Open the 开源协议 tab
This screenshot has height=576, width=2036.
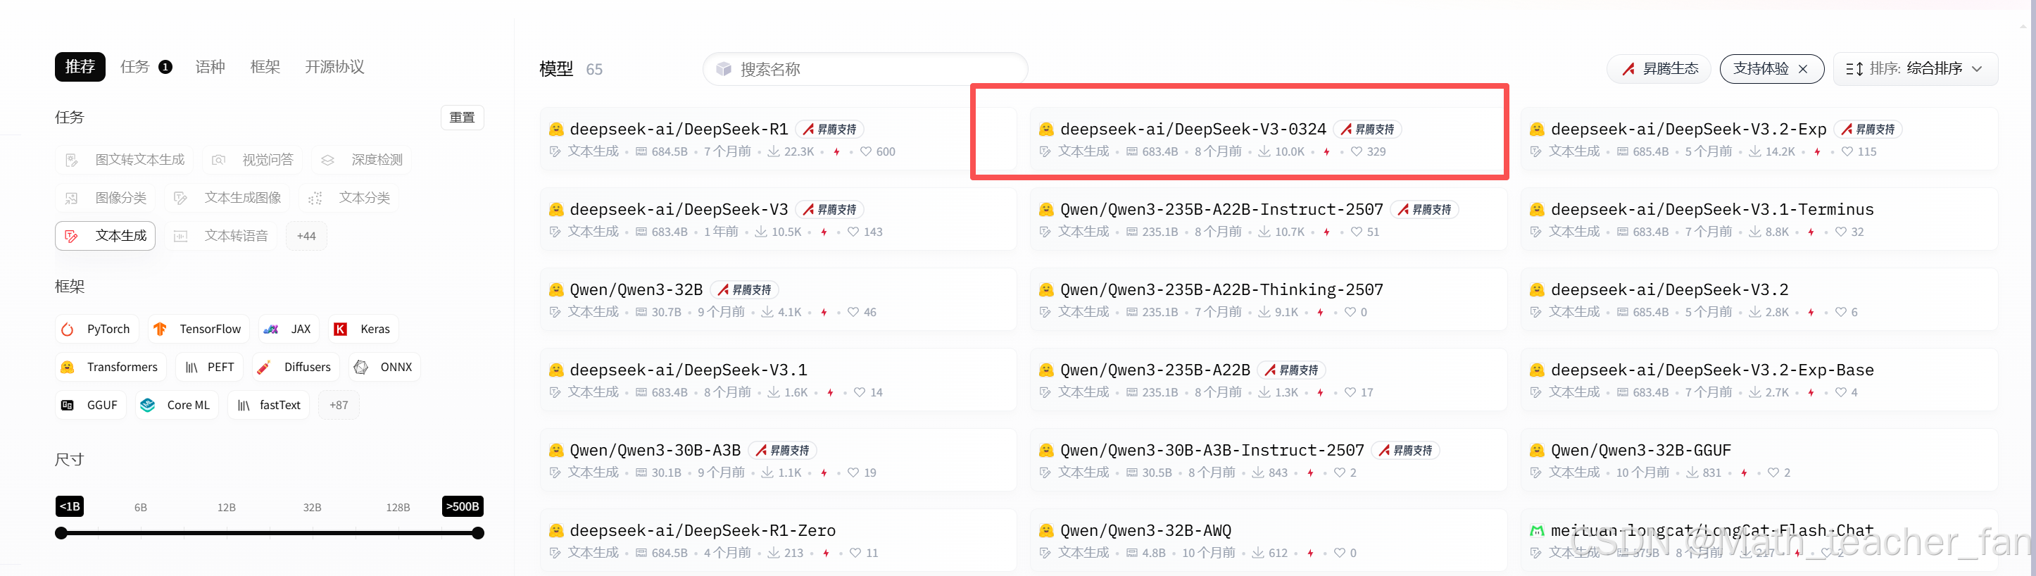(334, 66)
